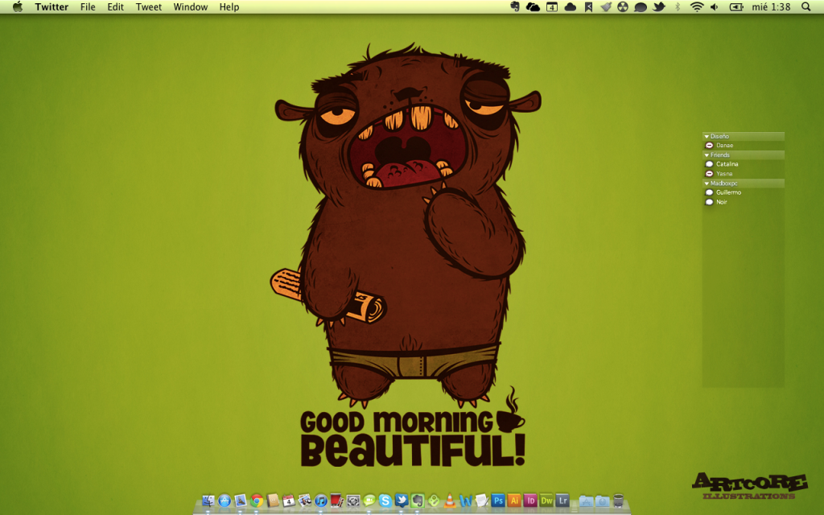Open the Mail stamp icon in Dock

click(x=240, y=501)
